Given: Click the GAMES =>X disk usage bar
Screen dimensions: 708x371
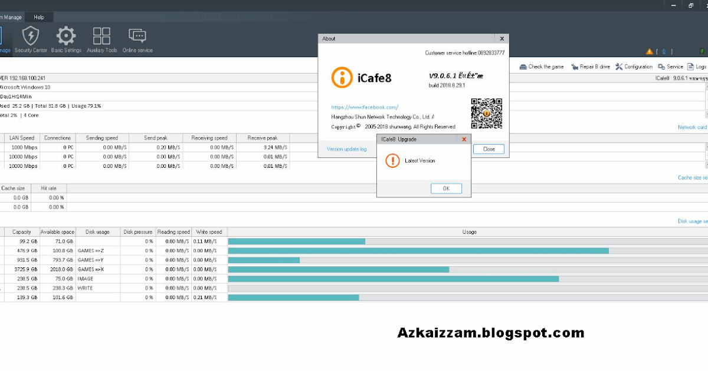Looking at the screenshot, I should (x=339, y=269).
